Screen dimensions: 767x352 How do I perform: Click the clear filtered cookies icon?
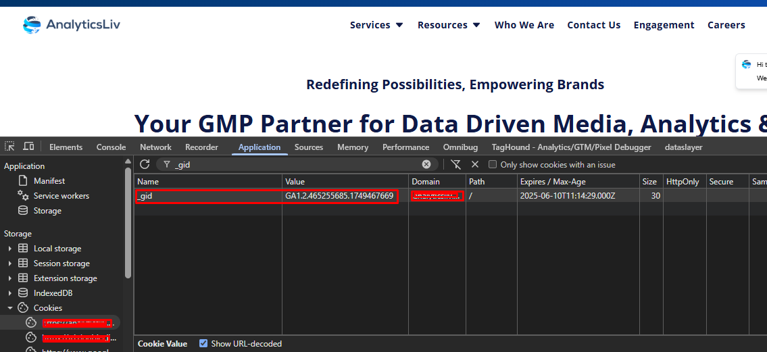(456, 164)
